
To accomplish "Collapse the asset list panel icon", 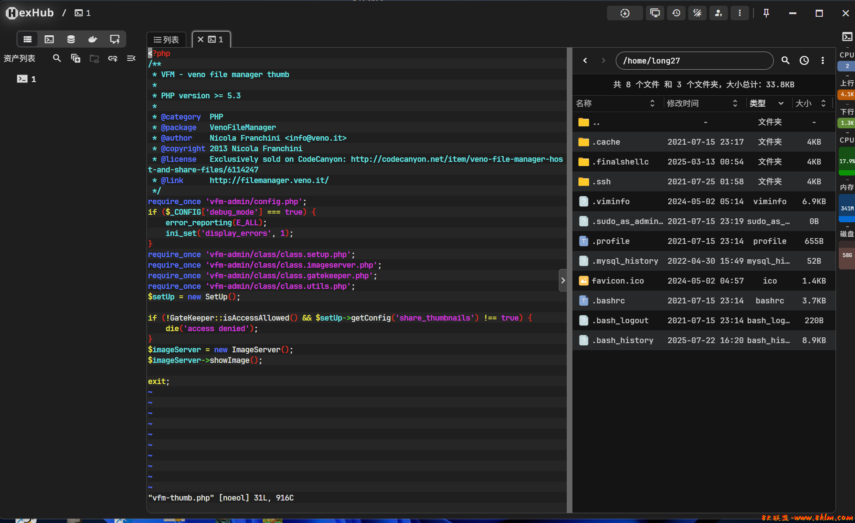I will [x=131, y=58].
